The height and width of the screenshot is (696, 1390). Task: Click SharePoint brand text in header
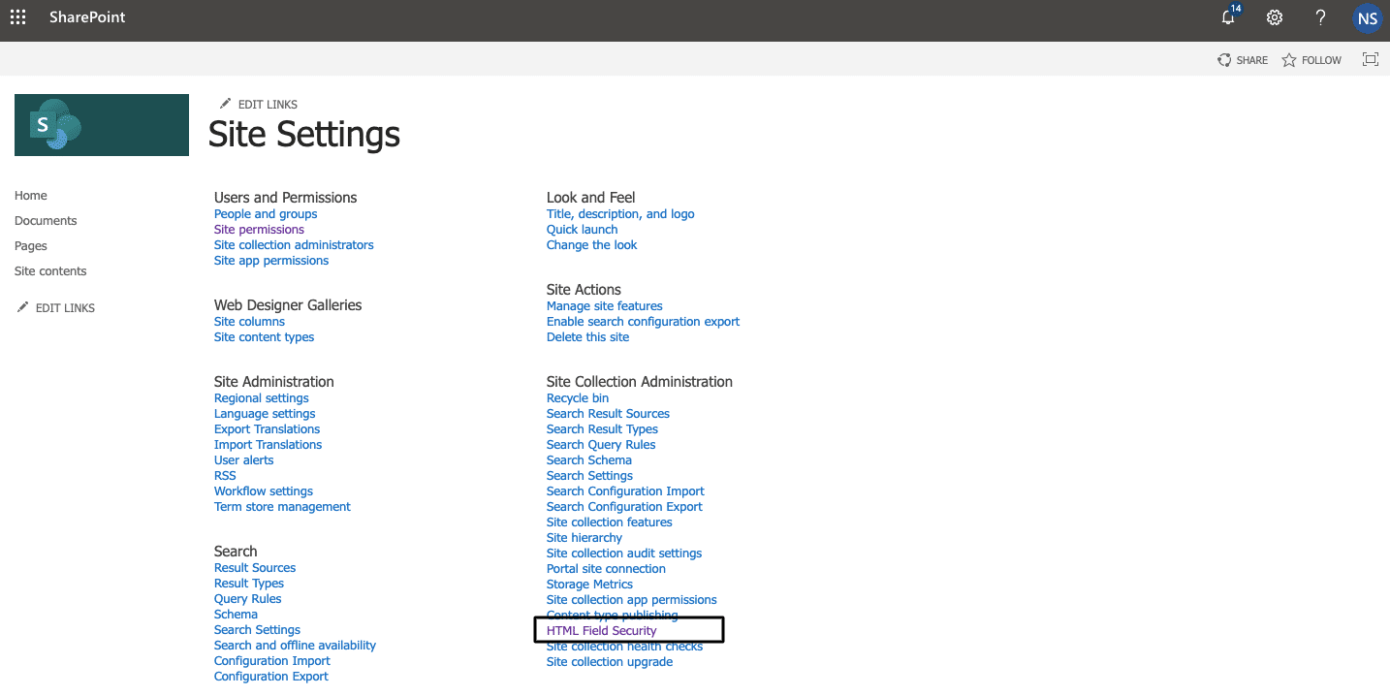click(87, 17)
